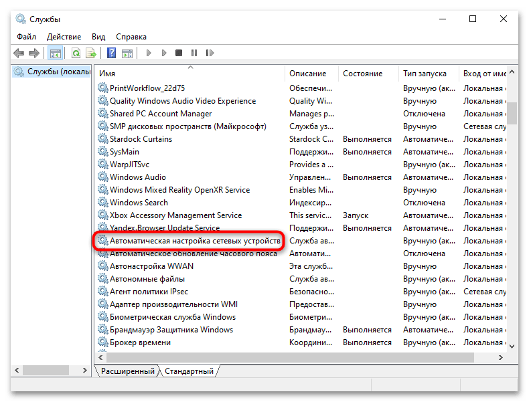The image size is (529, 402).
Task: Click the tree pane scroll right arrow
Action: [x=85, y=371]
